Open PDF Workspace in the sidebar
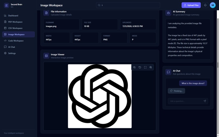This screenshot has width=219, height=137. (18, 22)
